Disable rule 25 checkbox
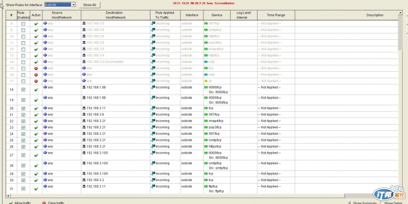 [23, 140]
